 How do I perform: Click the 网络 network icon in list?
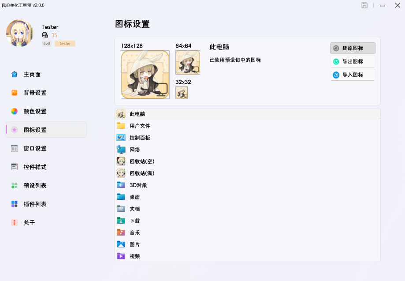click(121, 150)
